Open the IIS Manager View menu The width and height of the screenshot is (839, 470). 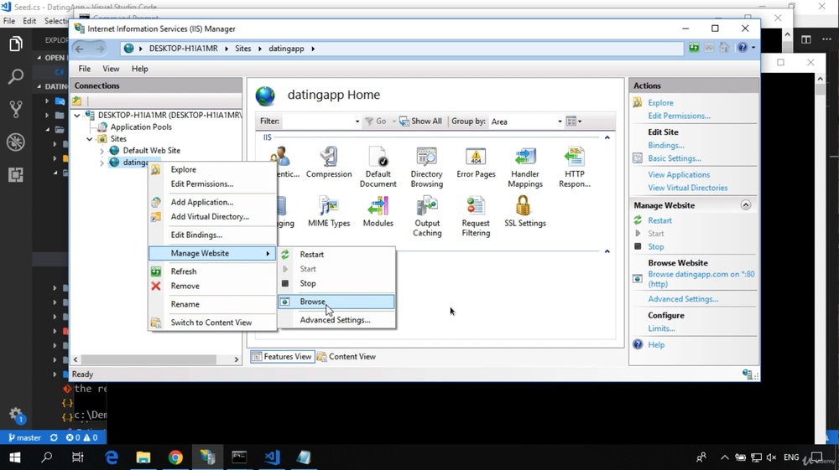coord(111,69)
